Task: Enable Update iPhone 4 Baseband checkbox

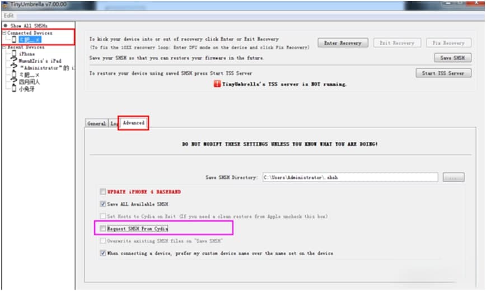Action: click(102, 192)
